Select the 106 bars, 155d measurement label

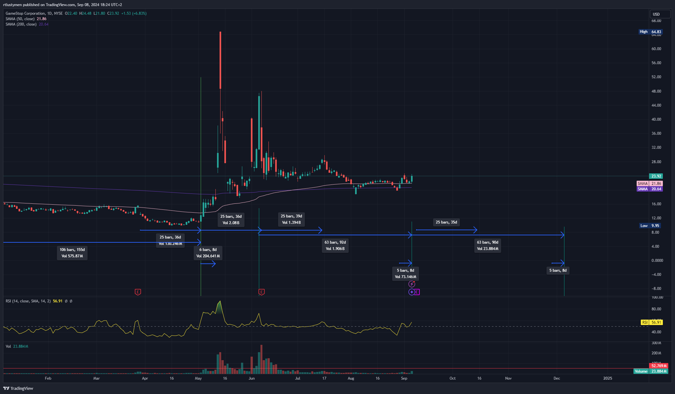72,253
